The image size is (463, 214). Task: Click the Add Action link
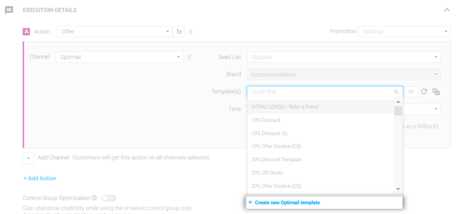(40, 178)
